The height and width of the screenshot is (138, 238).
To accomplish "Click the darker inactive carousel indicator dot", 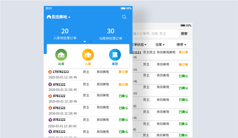I will point(90,41).
